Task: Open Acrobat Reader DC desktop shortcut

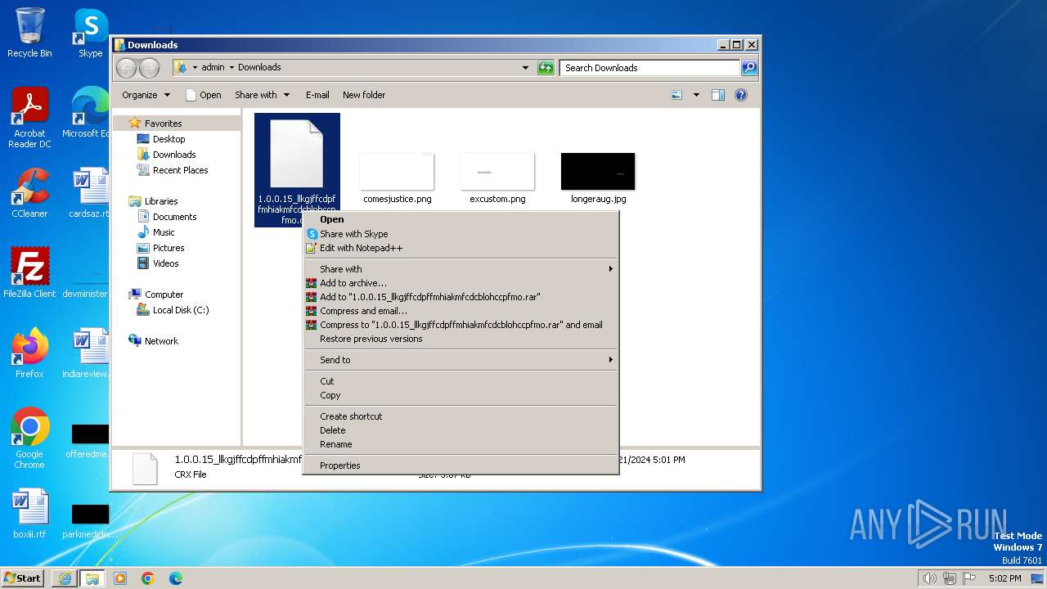Action: pyautogui.click(x=30, y=118)
